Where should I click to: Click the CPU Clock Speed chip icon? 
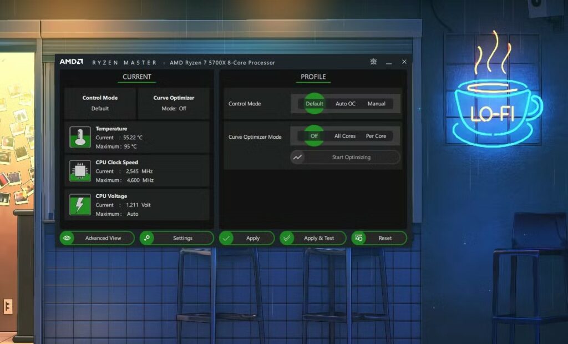point(80,171)
